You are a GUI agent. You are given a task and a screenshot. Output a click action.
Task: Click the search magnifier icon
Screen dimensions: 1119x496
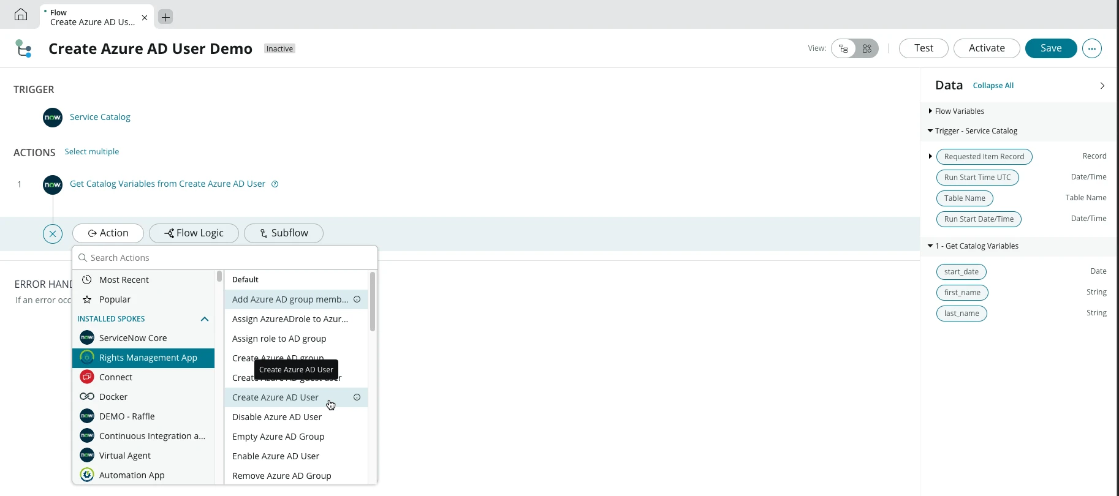[x=83, y=258]
